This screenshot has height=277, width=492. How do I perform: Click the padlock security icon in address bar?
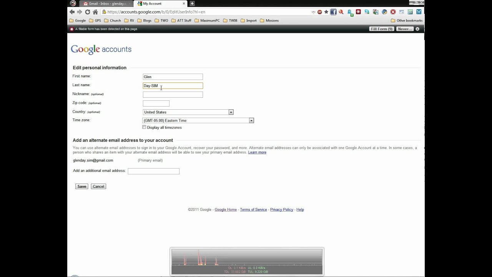click(104, 12)
